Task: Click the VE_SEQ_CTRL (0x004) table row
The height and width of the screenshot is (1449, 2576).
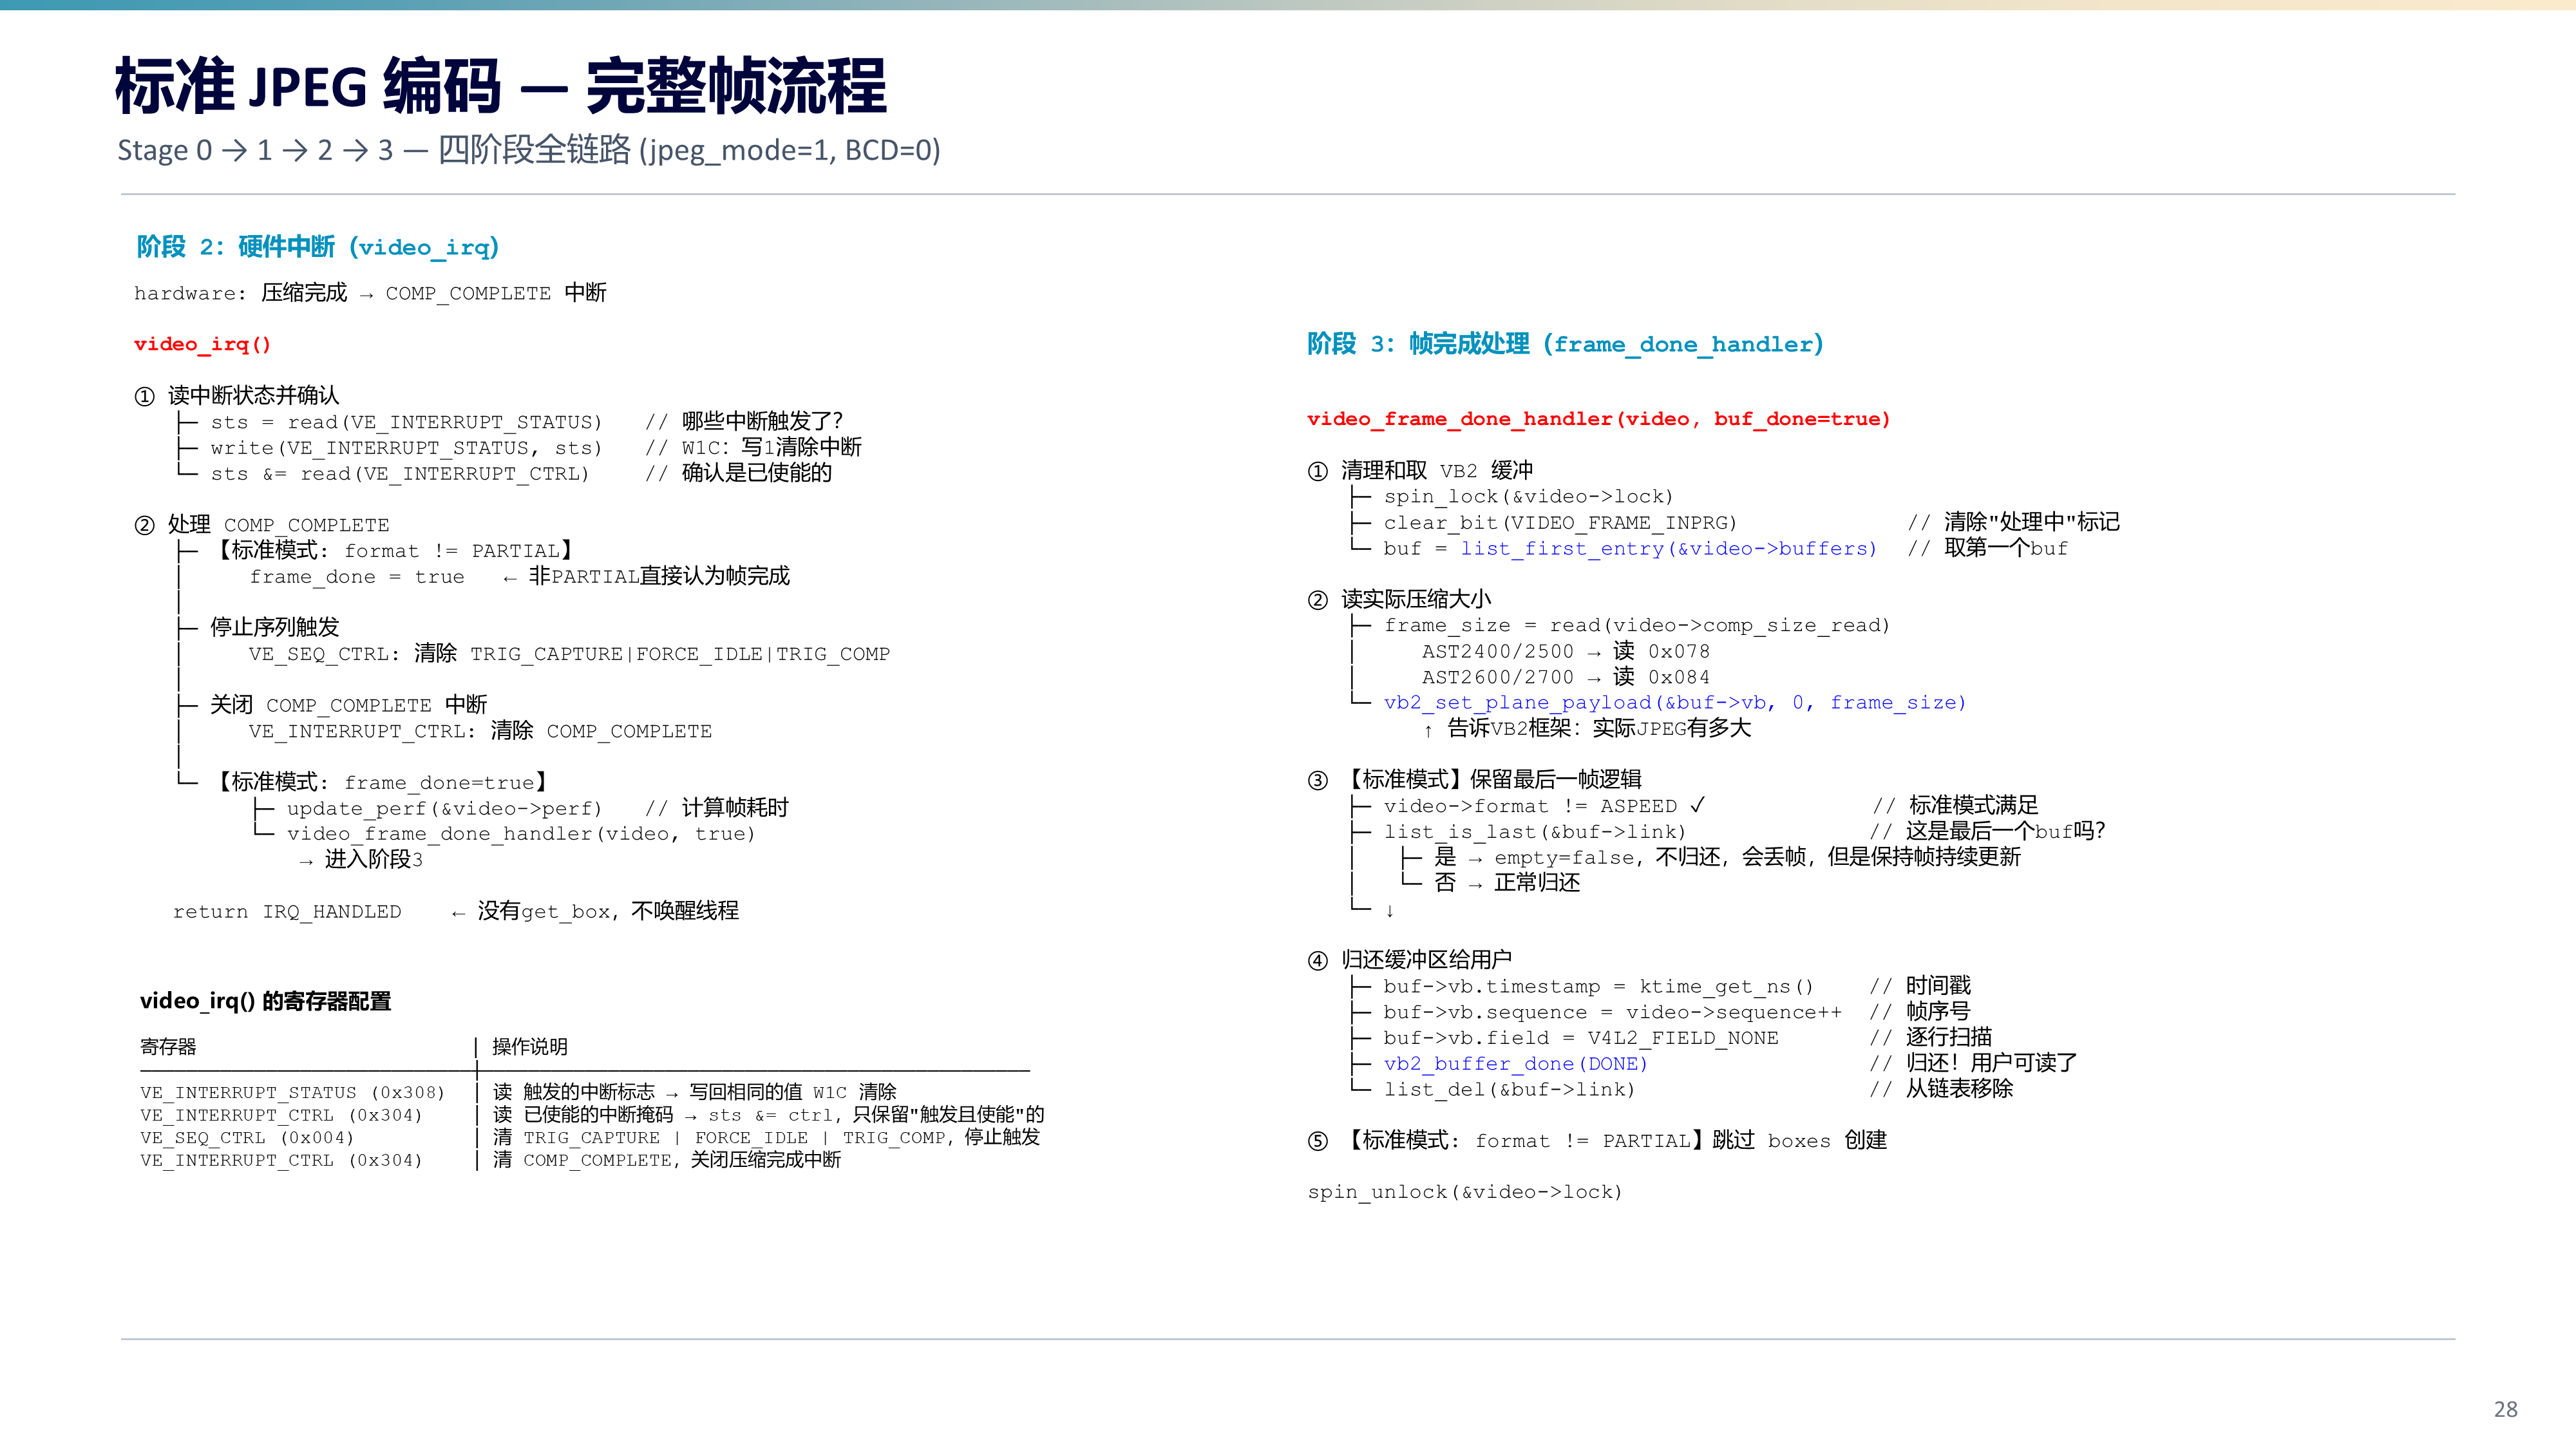Action: tap(590, 1138)
